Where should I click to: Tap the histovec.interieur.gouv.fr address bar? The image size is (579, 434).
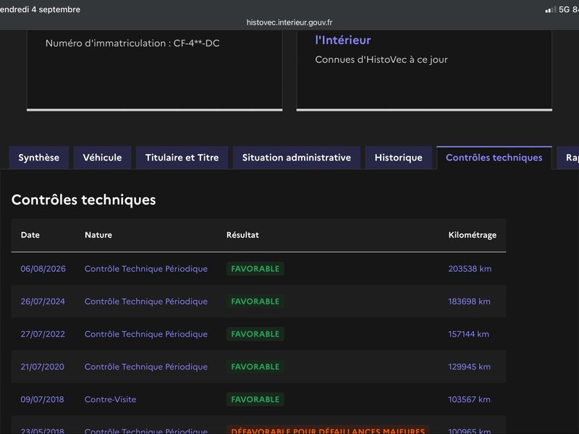(x=289, y=22)
